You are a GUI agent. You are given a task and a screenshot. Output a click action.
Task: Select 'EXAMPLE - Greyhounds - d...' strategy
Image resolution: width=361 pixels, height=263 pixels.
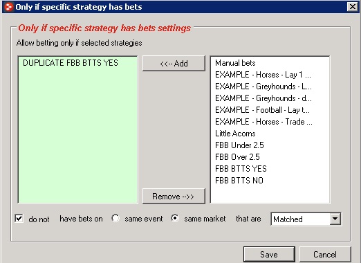tap(263, 98)
